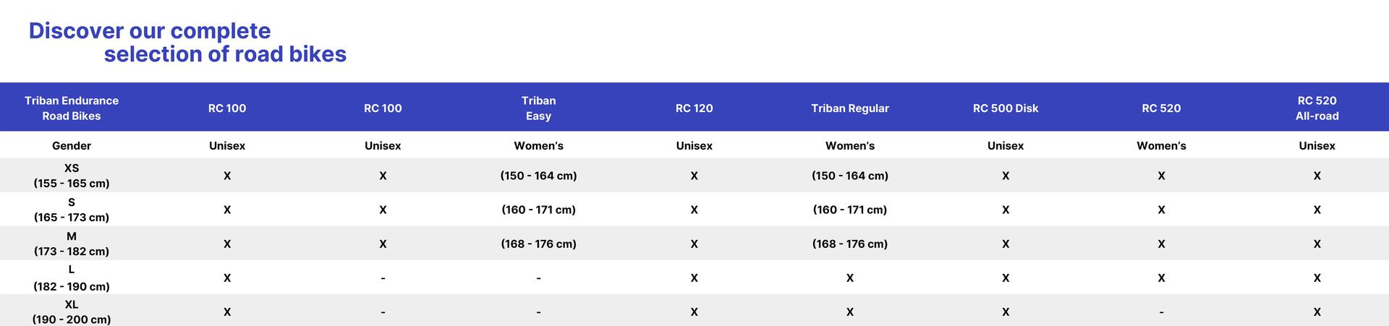Click the Triban Endurance Road Bikes header

pyautogui.click(x=72, y=108)
